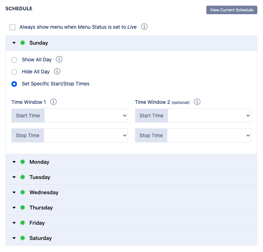Open Time Window 1 Stop Time dropdown
The width and height of the screenshot is (263, 252).
(x=85, y=135)
